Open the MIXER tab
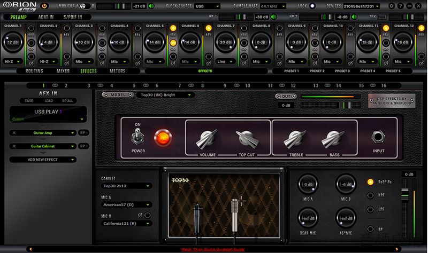 coord(63,71)
